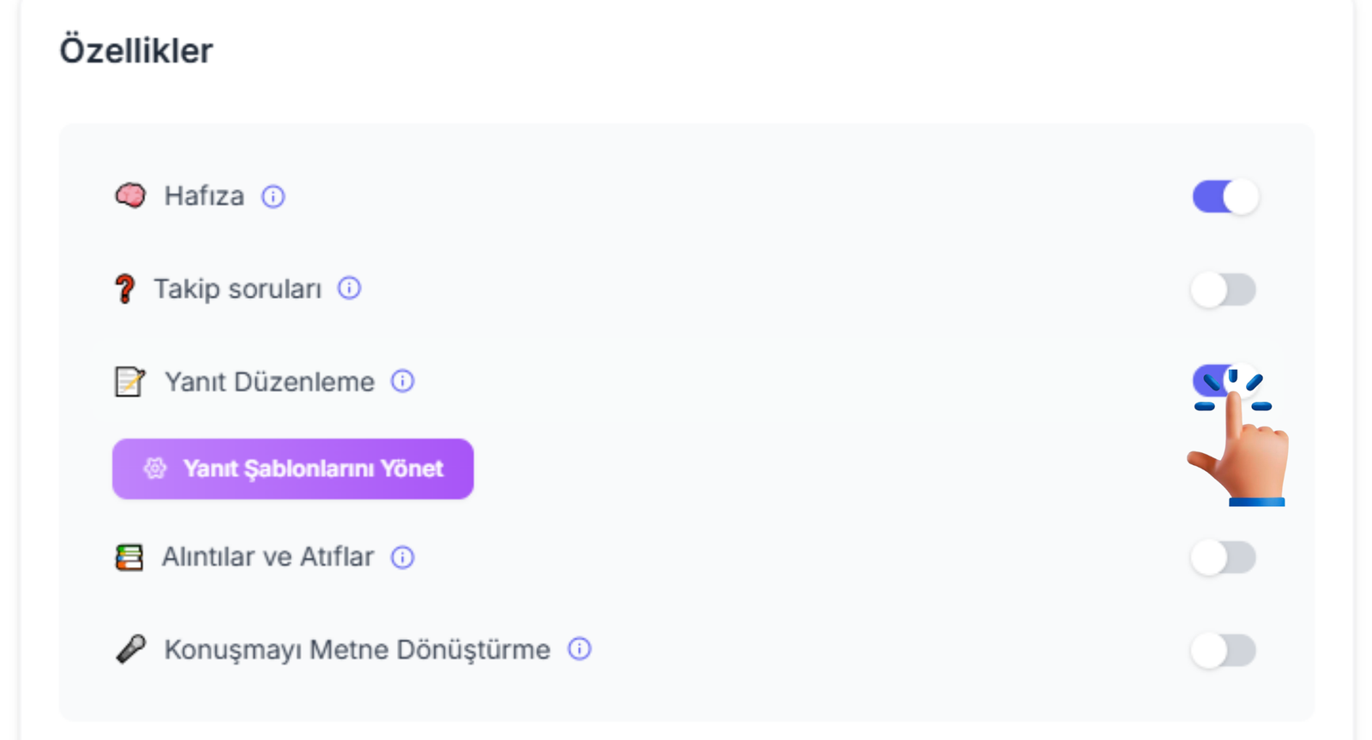Image resolution: width=1372 pixels, height=740 pixels.
Task: Open the info icon next to Takip soruları
Action: pos(349,289)
